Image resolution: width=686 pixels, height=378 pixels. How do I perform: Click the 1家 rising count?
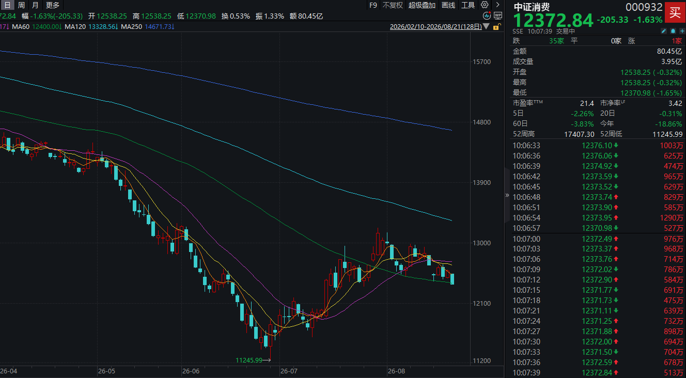tap(677, 41)
